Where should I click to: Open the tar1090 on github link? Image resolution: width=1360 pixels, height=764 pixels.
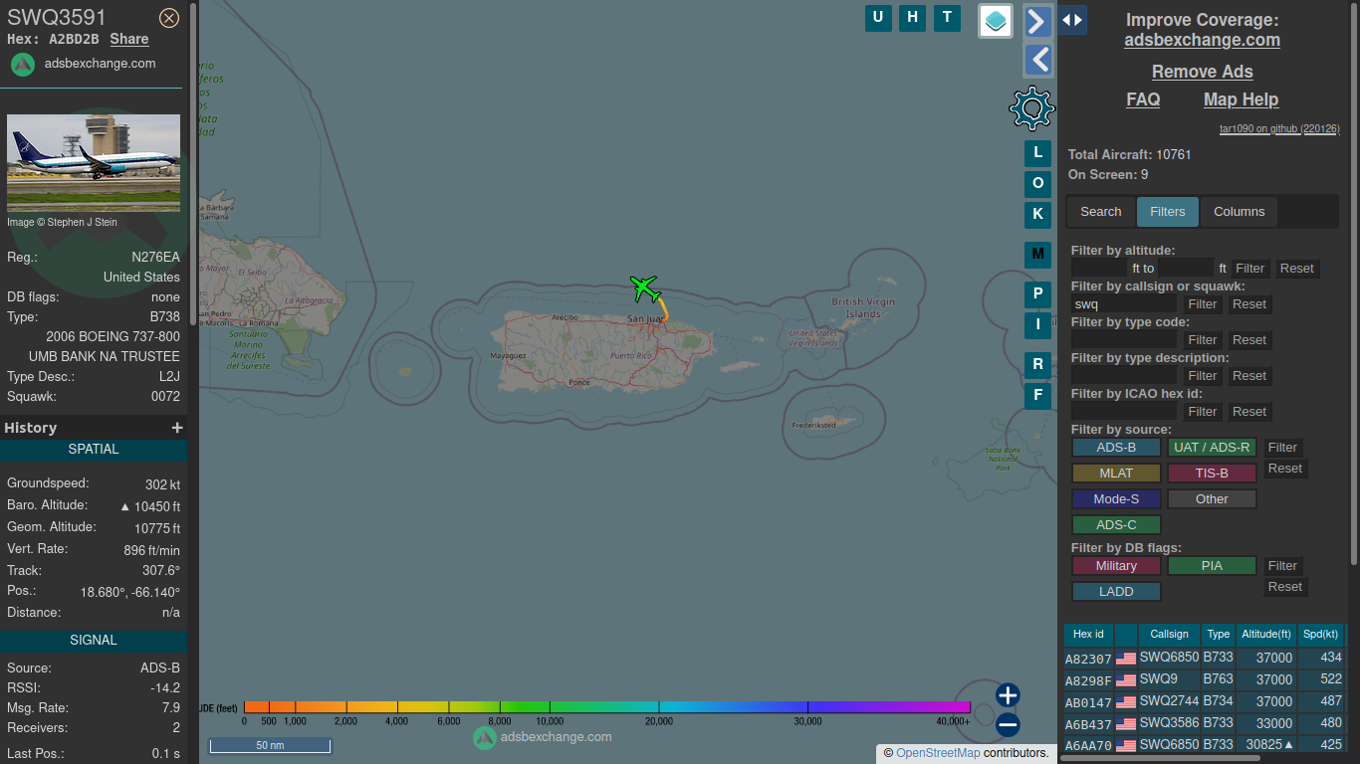tap(1279, 129)
